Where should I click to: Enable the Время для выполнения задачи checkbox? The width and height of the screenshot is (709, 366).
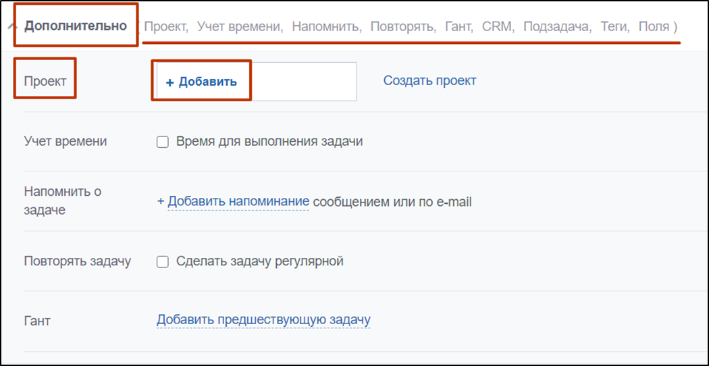point(162,142)
